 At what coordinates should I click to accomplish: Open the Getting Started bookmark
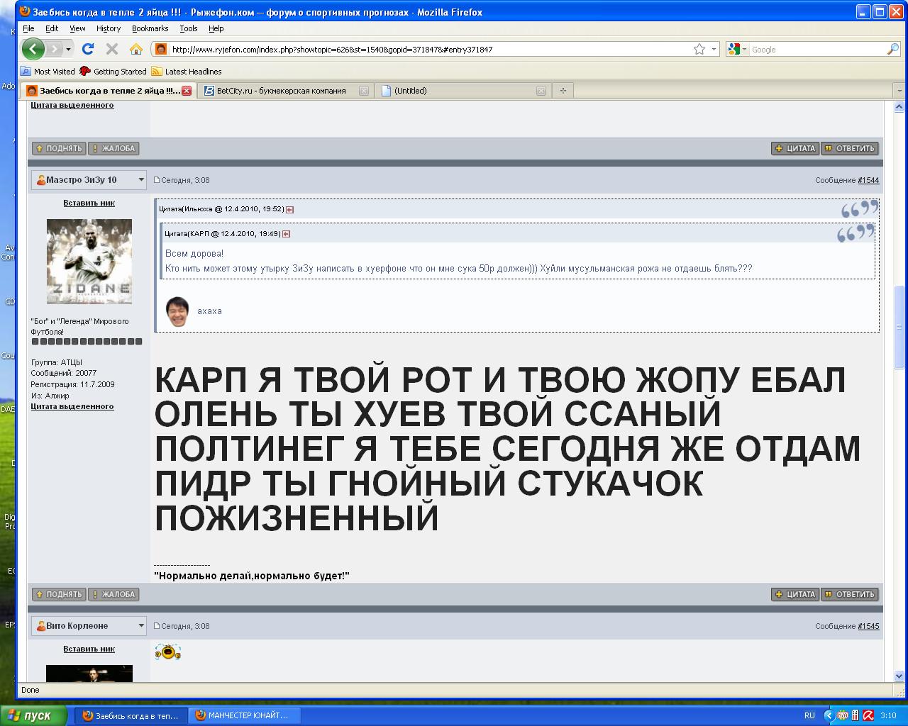pos(113,72)
